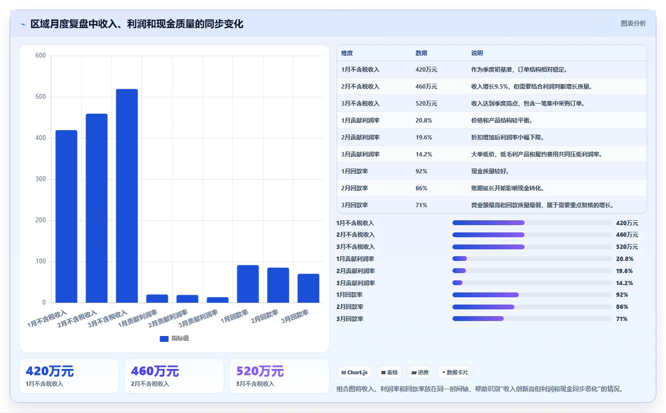Click the 2月回款率 chart bar
Screen dimensions: 666x413
coord(278,285)
